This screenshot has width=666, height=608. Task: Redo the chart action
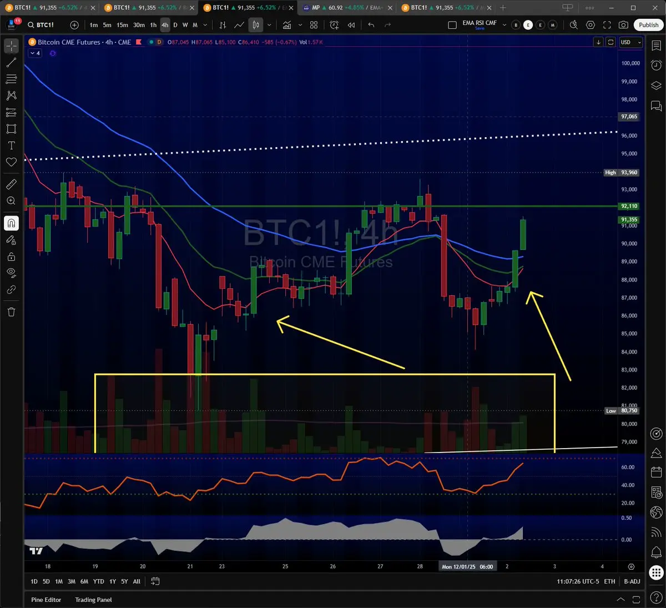click(x=387, y=25)
